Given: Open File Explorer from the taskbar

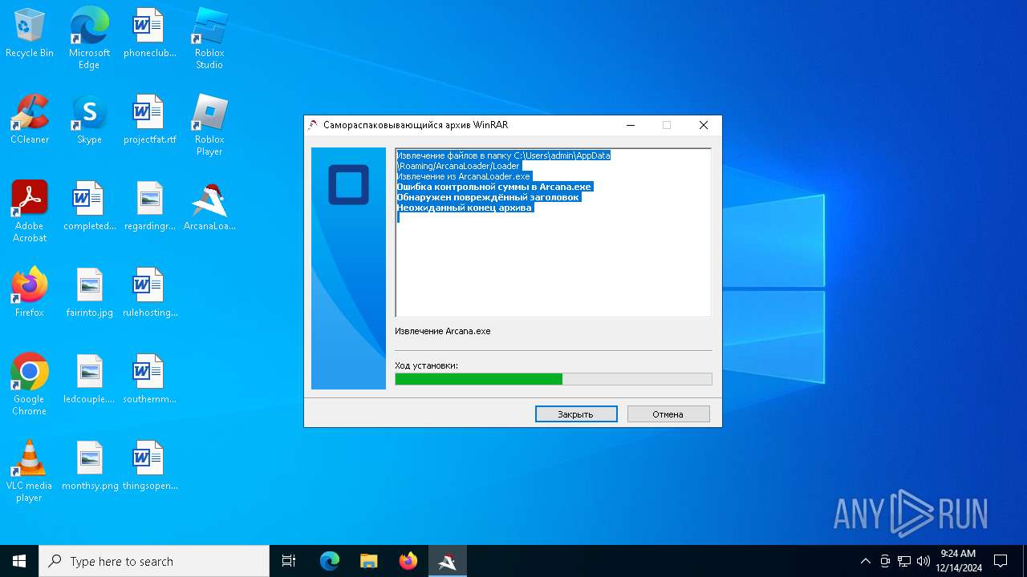Looking at the screenshot, I should [368, 561].
